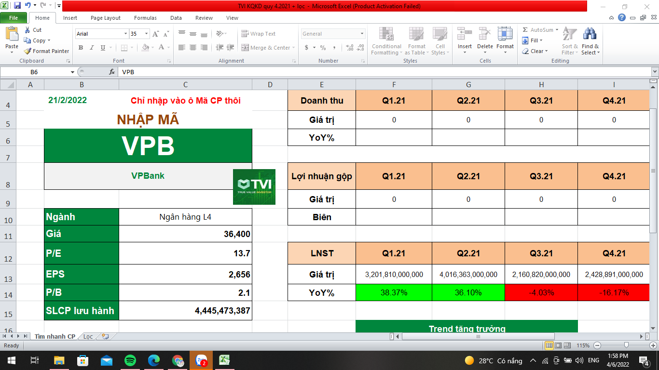Screen dimensions: 659x370
Task: Click the Windows Start button
Action: tap(11, 360)
